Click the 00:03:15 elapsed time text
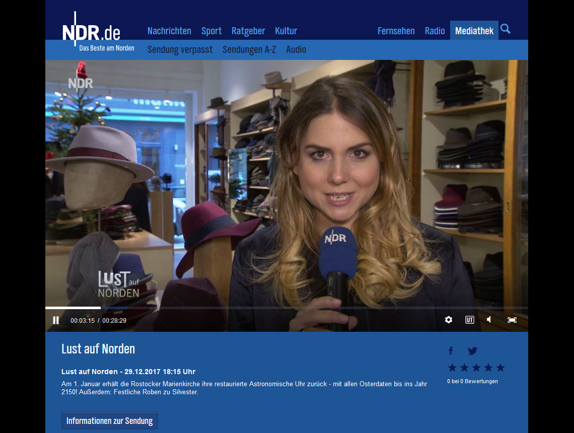Screen dimensions: 574x433 [83, 321]
